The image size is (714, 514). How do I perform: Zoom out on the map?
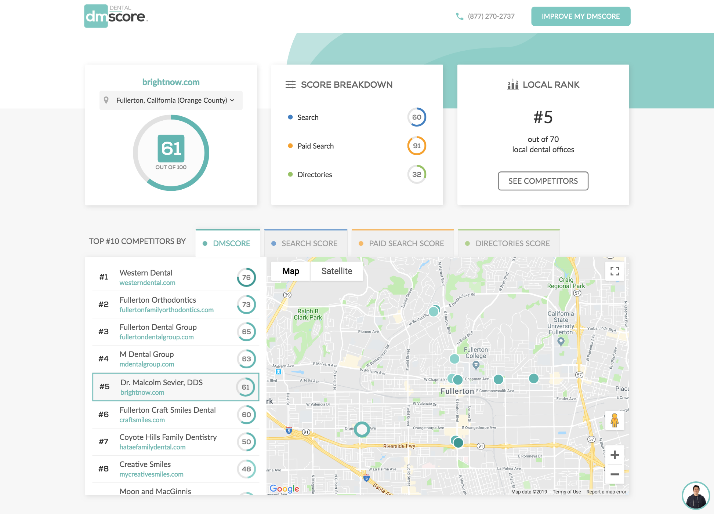[615, 474]
